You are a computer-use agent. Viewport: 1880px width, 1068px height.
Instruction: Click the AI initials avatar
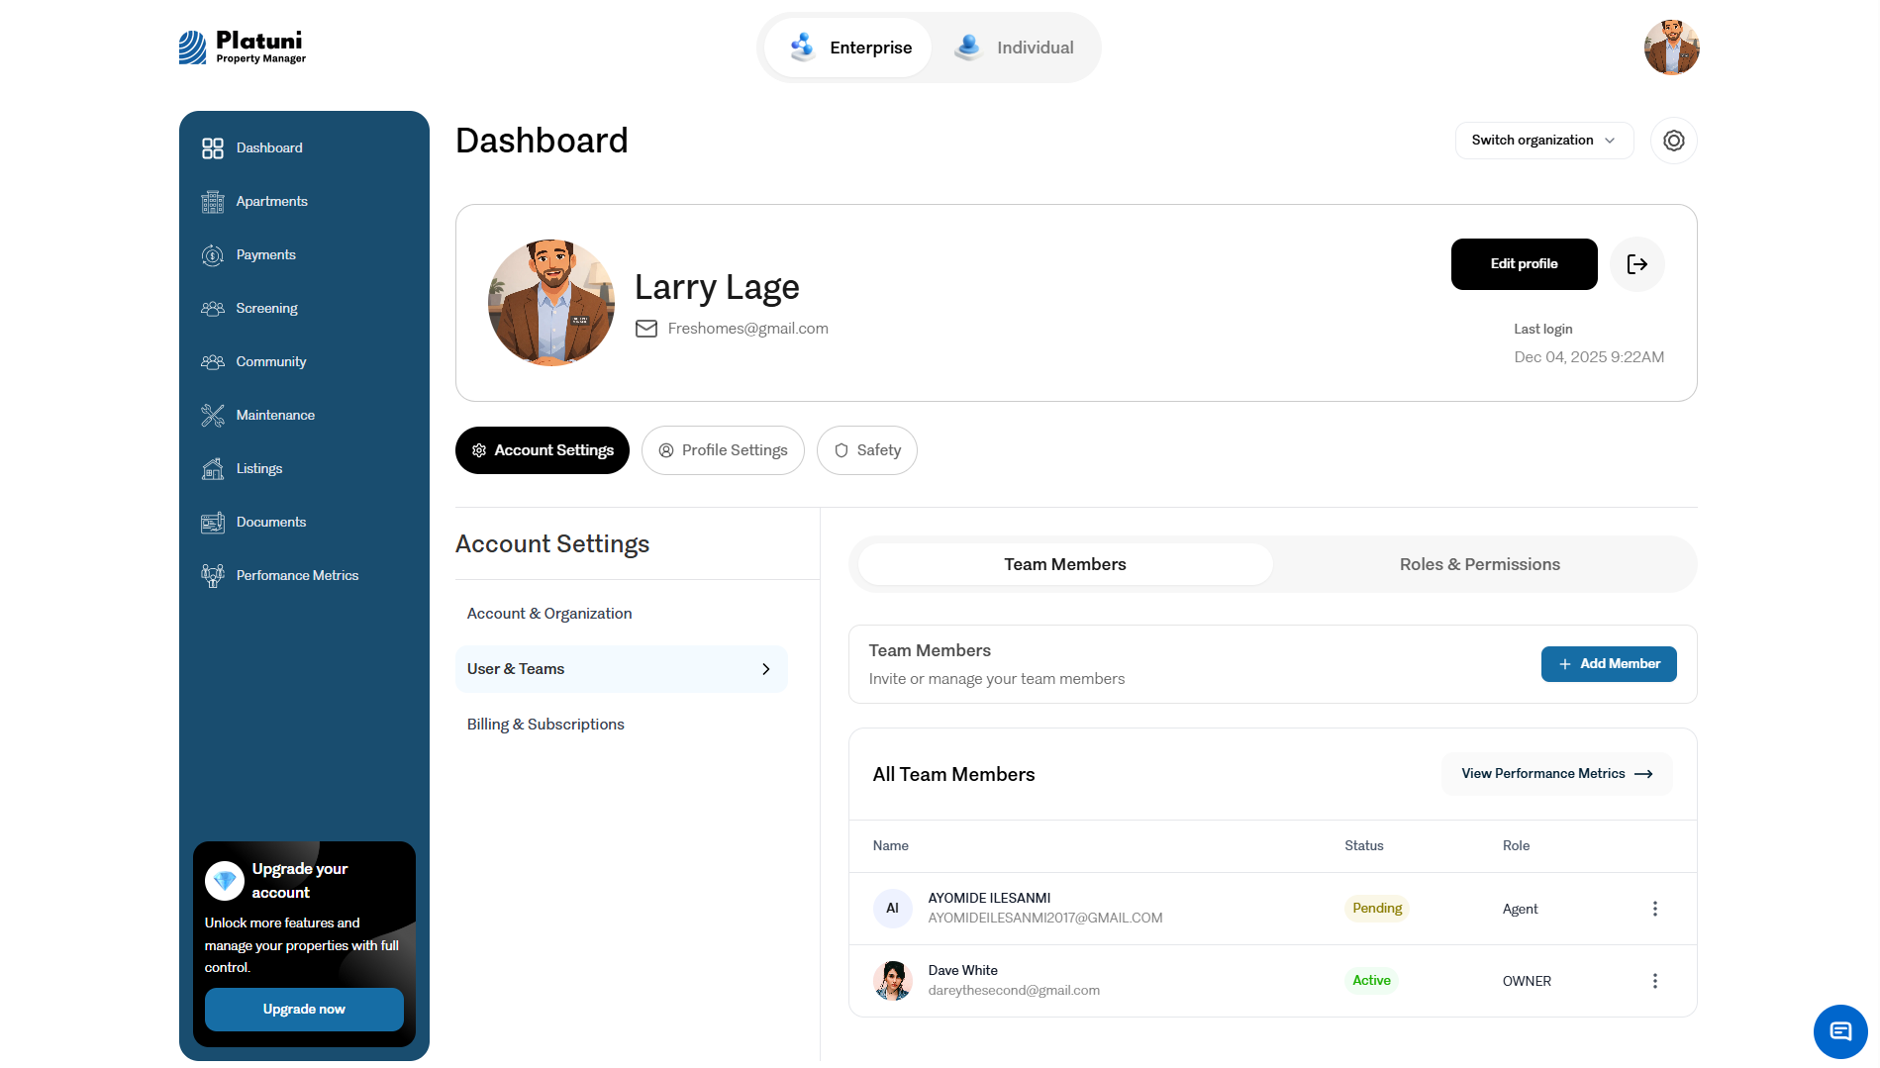893,909
